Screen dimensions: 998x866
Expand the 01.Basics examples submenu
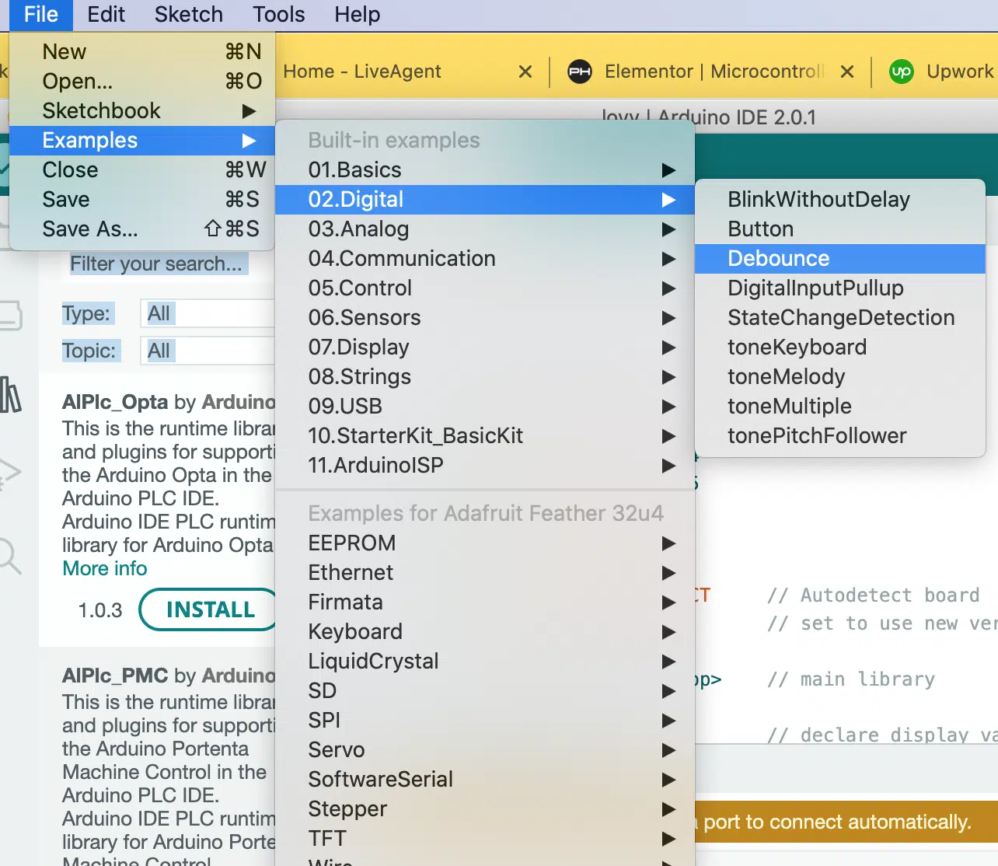click(485, 170)
